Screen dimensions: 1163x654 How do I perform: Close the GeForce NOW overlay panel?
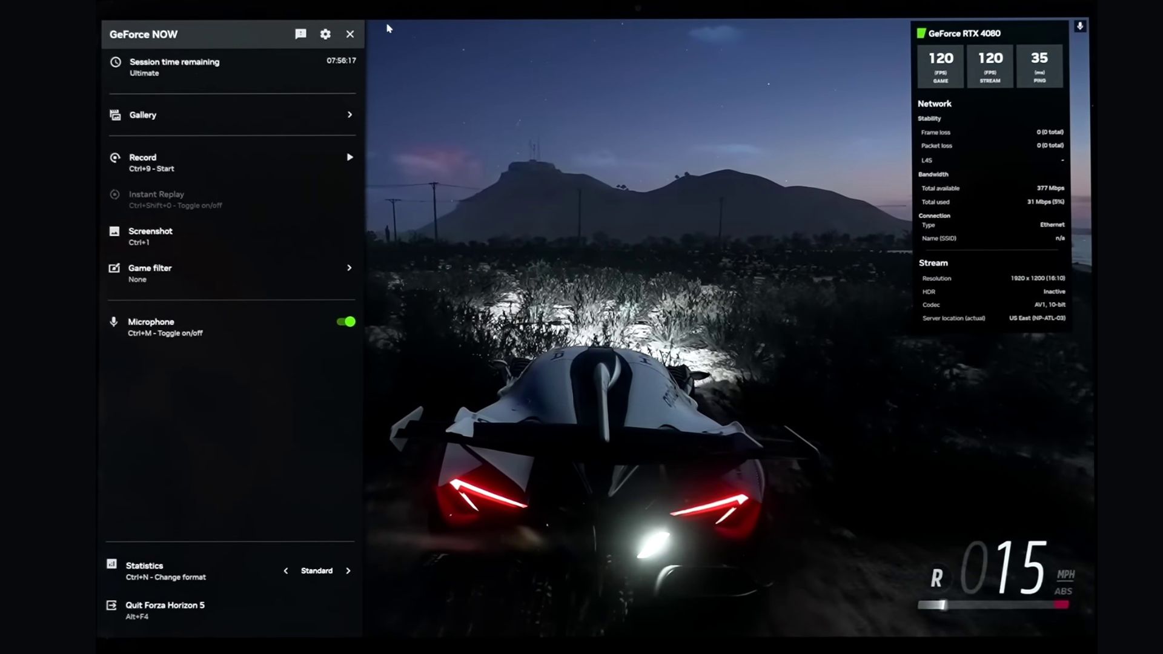pyautogui.click(x=350, y=34)
